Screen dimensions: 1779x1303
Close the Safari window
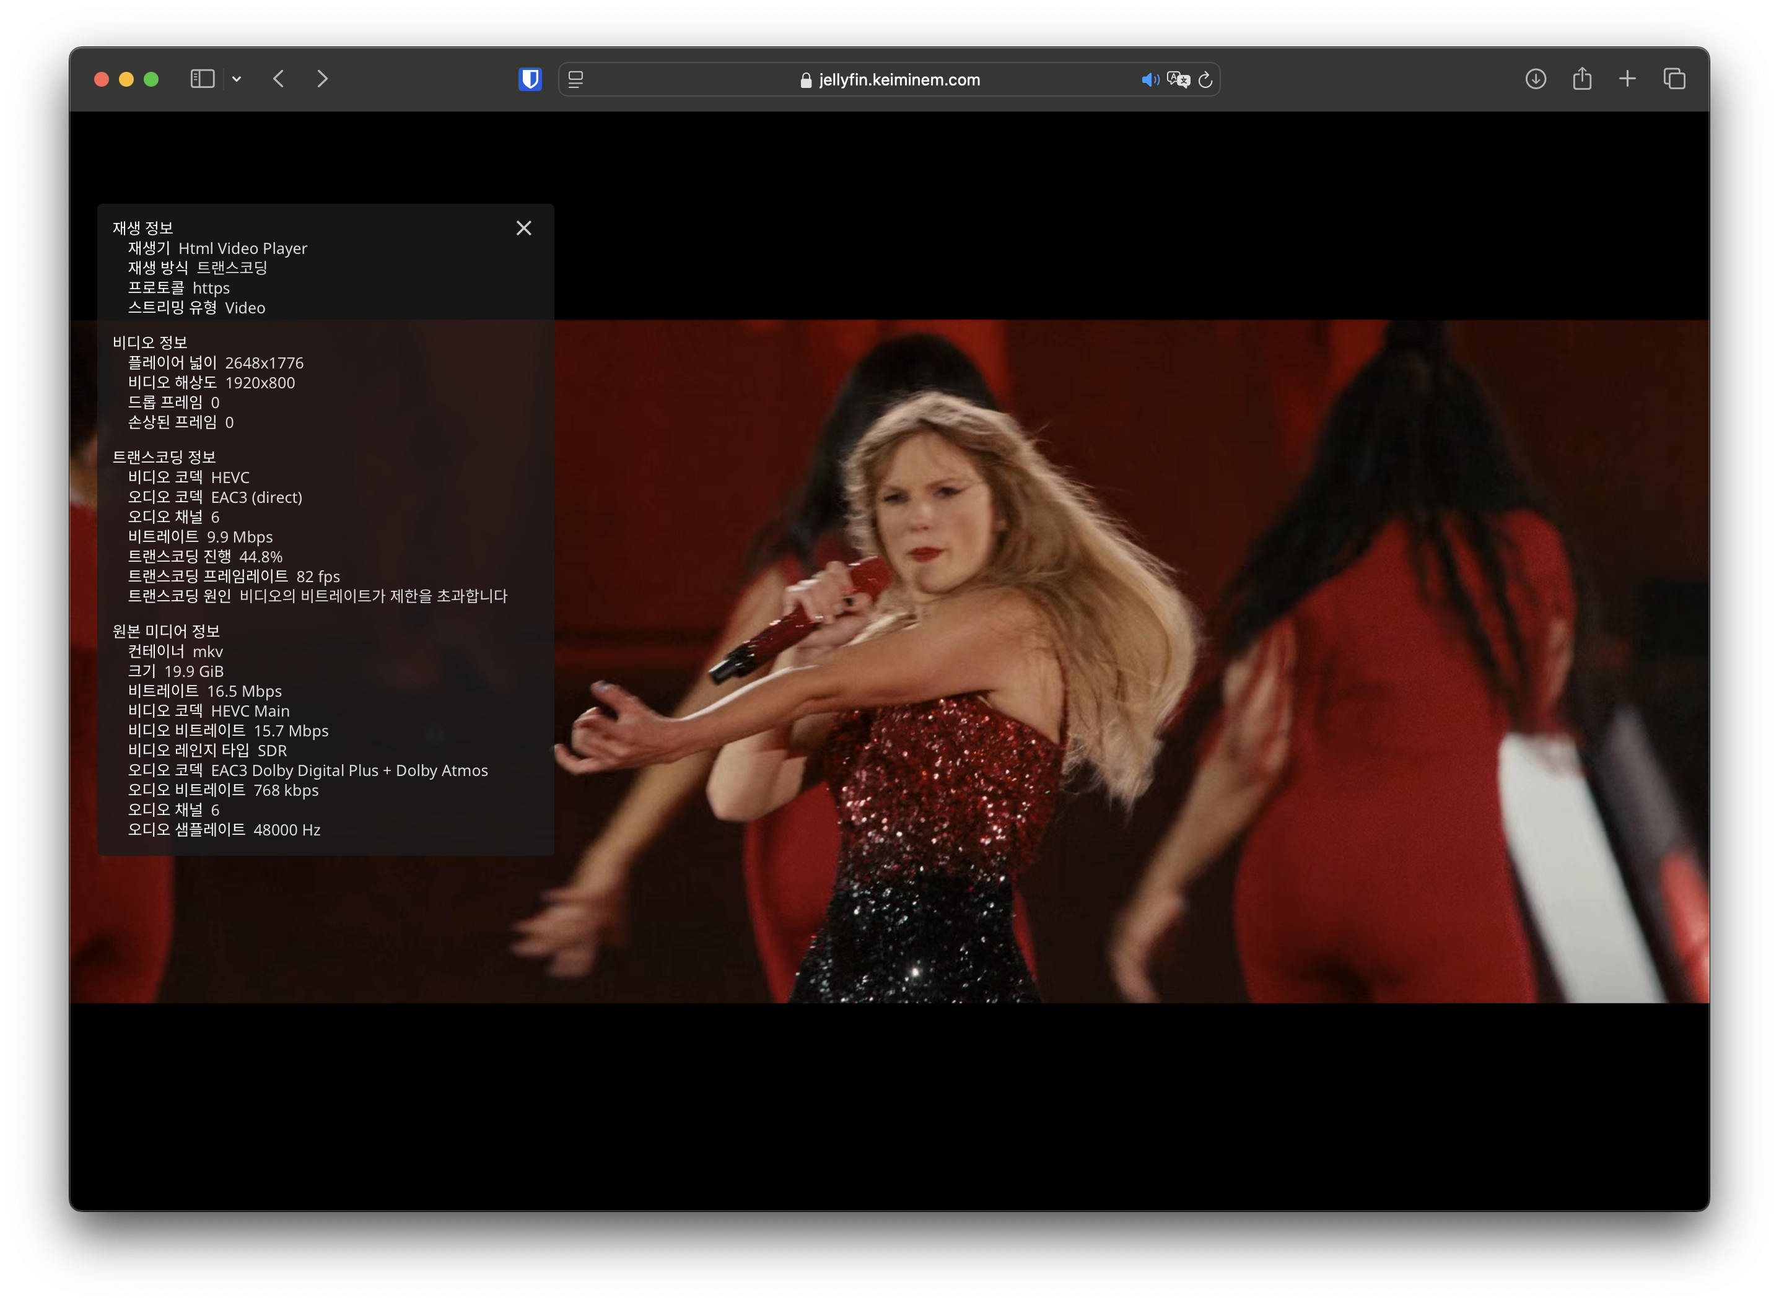(101, 79)
